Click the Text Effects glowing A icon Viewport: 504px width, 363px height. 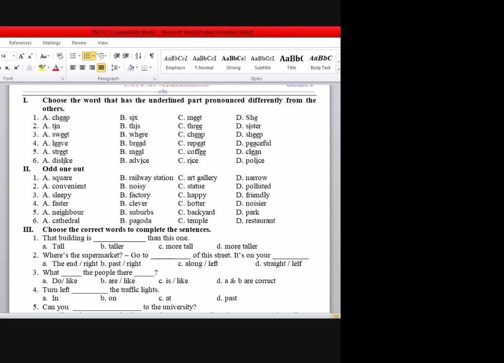[30, 68]
